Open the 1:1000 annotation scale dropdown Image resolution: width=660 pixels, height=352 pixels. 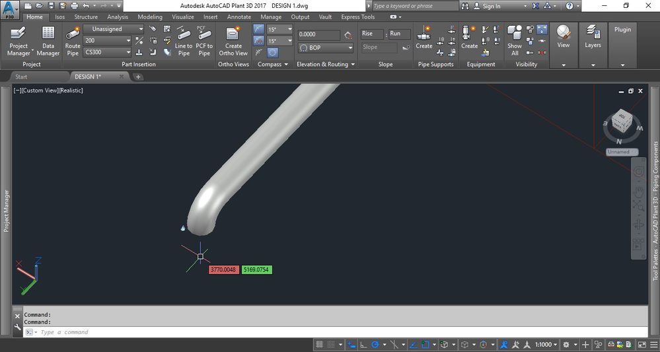[x=547, y=345]
